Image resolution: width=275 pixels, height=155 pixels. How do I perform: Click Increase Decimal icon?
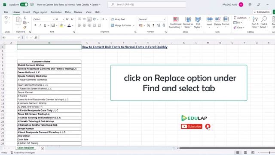159,25
